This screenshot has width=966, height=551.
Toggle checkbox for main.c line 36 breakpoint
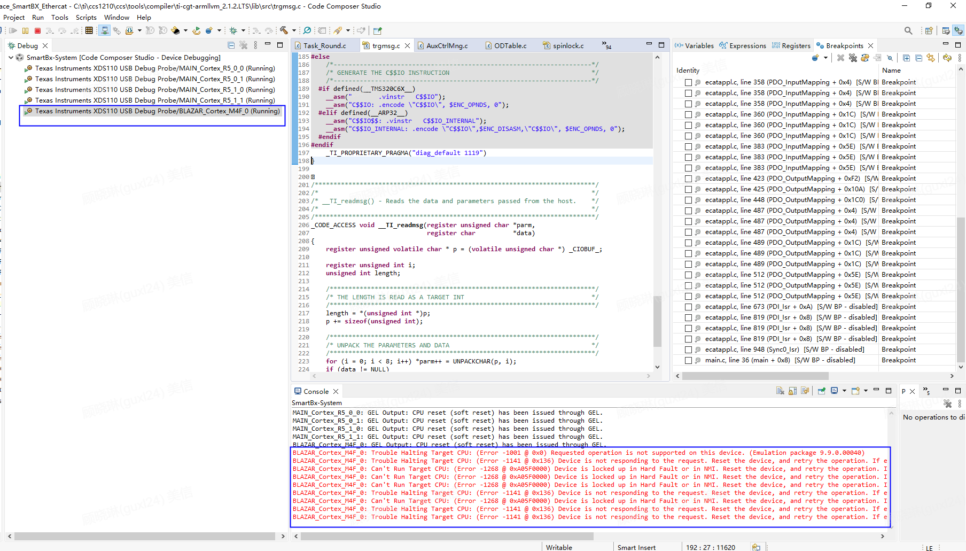click(x=689, y=361)
